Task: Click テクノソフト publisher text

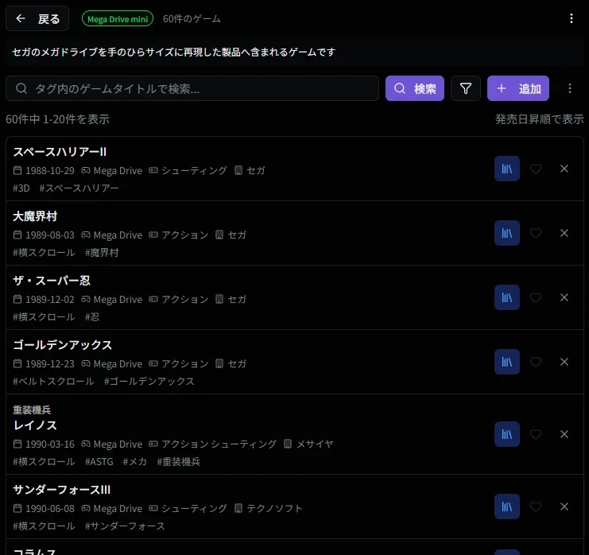Action: pyautogui.click(x=274, y=508)
